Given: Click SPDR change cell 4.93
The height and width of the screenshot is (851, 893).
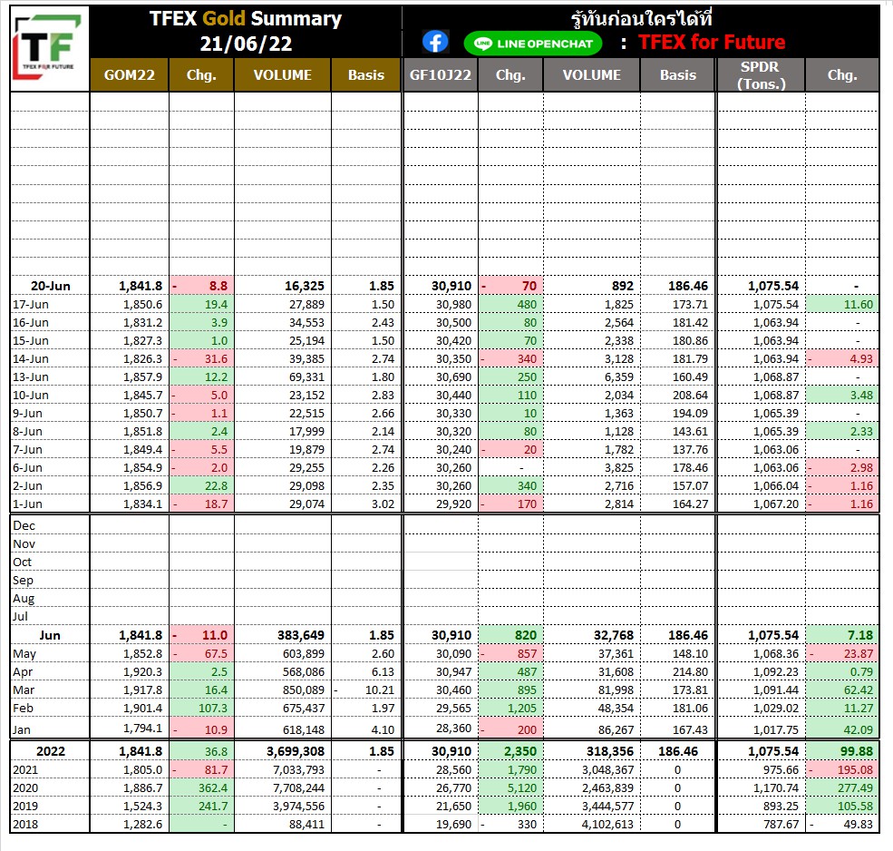Looking at the screenshot, I should [x=842, y=359].
